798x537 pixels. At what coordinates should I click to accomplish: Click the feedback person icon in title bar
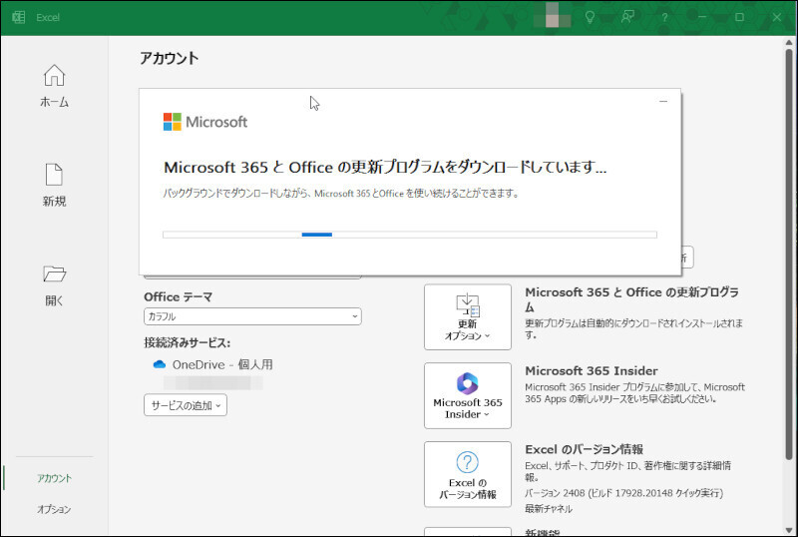coord(627,17)
